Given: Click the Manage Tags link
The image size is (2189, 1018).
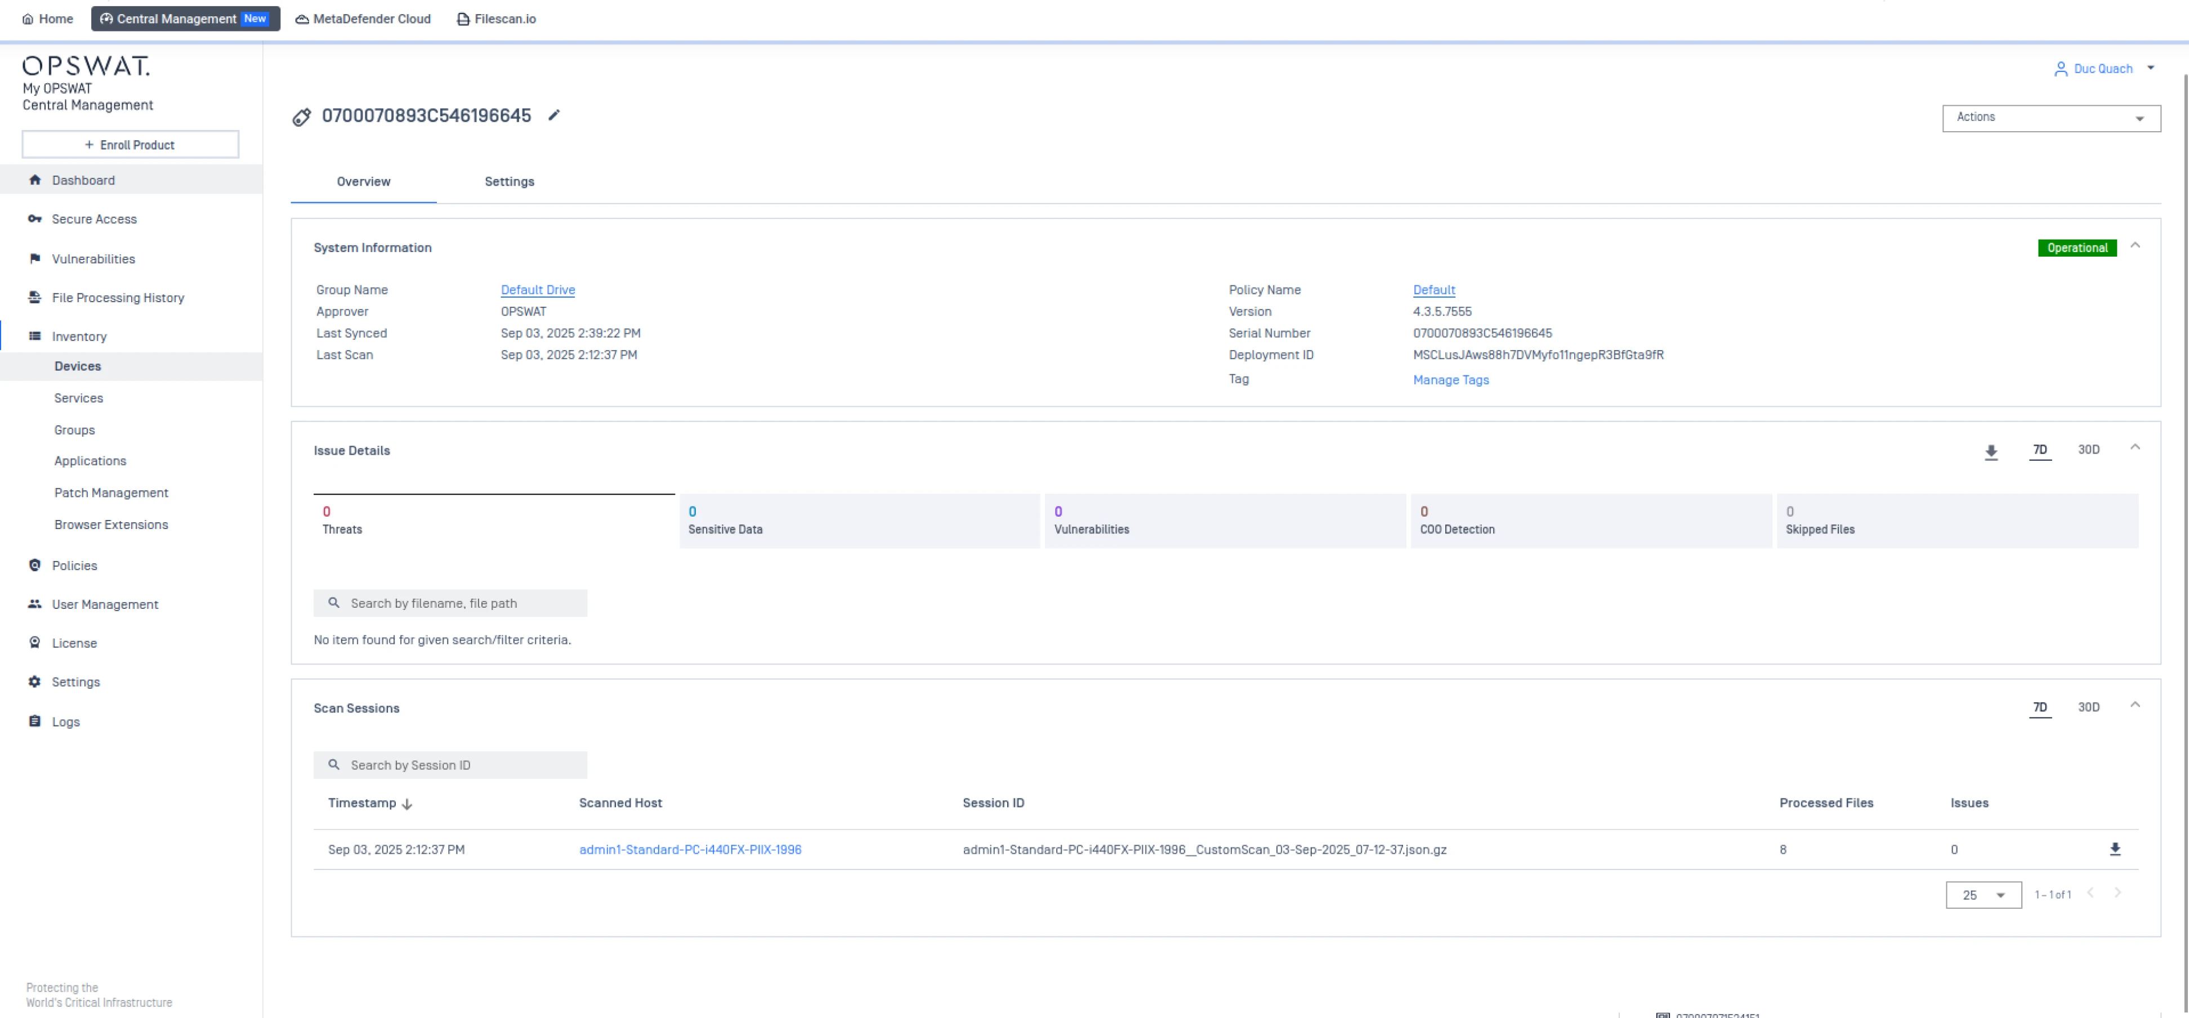Looking at the screenshot, I should pyautogui.click(x=1450, y=379).
